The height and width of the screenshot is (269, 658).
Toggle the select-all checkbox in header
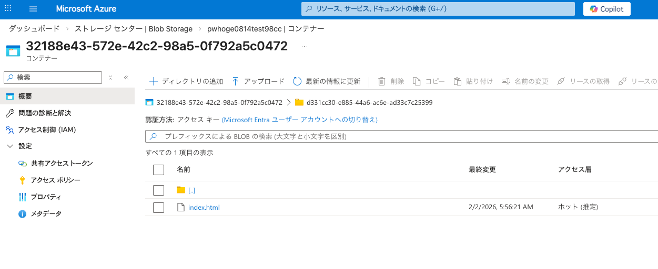pyautogui.click(x=158, y=170)
